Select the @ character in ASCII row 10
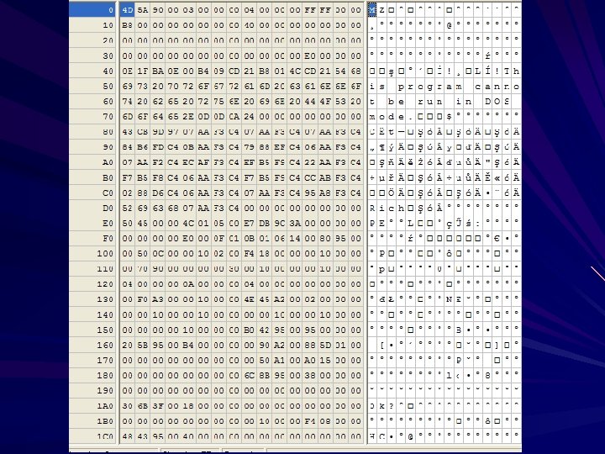This screenshot has height=454, width=605. [449, 25]
